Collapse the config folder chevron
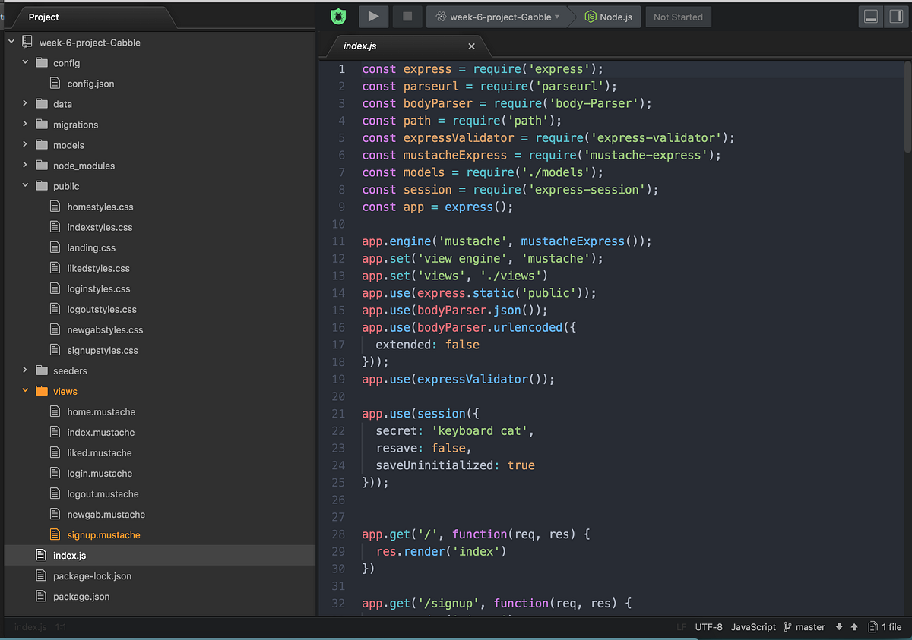This screenshot has width=912, height=640. pyautogui.click(x=25, y=63)
